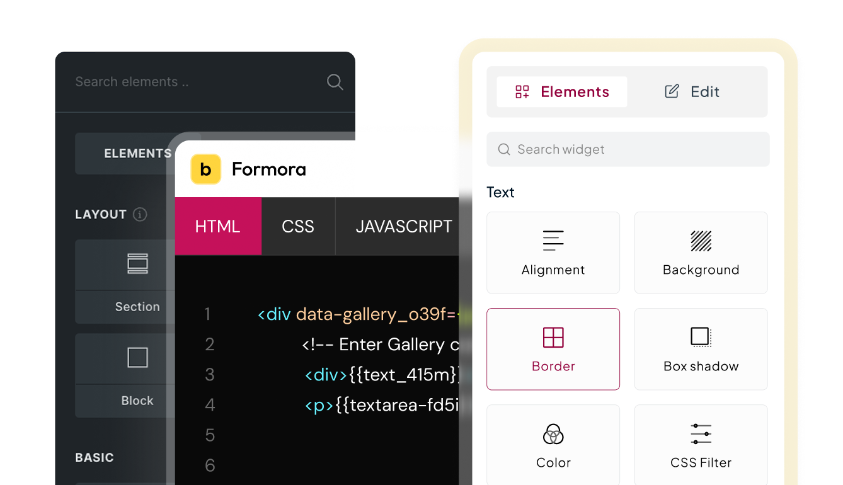Click the {{textarea-fd5i code line

(x=384, y=404)
